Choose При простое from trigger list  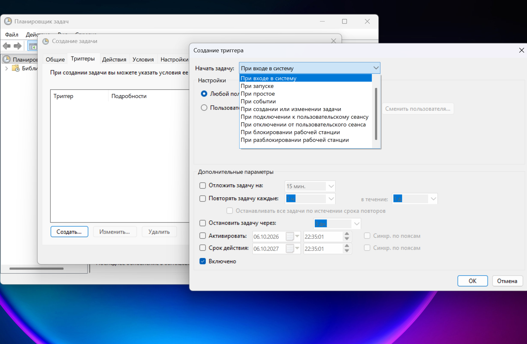point(306,94)
